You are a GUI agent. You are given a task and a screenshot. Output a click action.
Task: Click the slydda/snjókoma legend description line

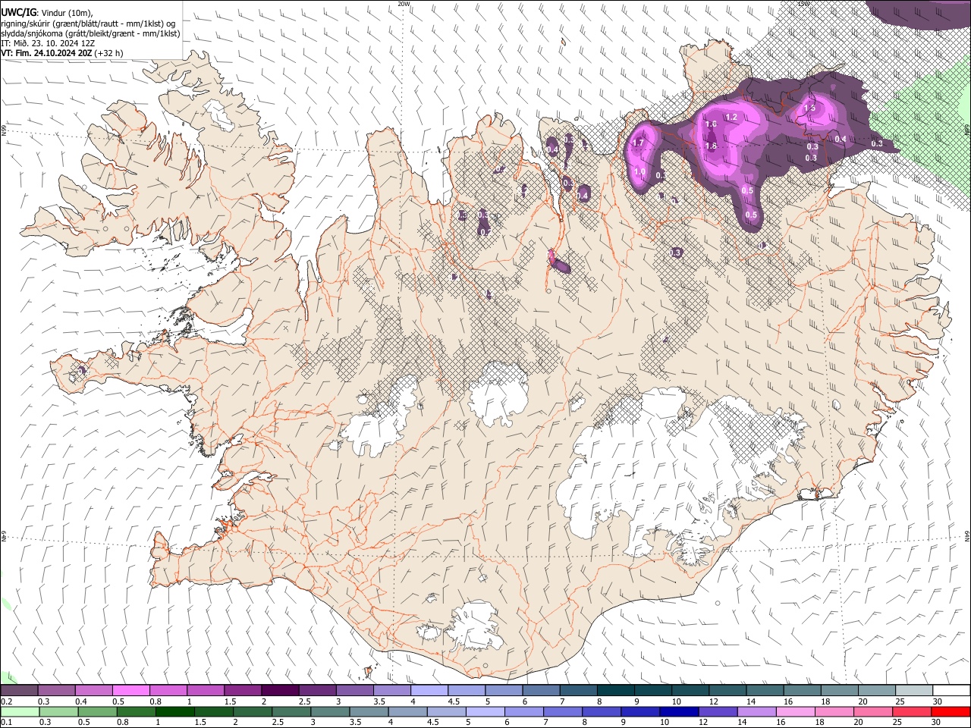pos(90,33)
